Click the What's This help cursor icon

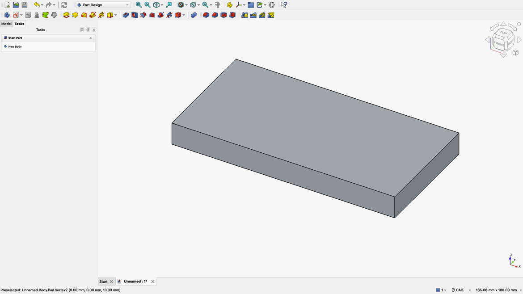click(284, 5)
